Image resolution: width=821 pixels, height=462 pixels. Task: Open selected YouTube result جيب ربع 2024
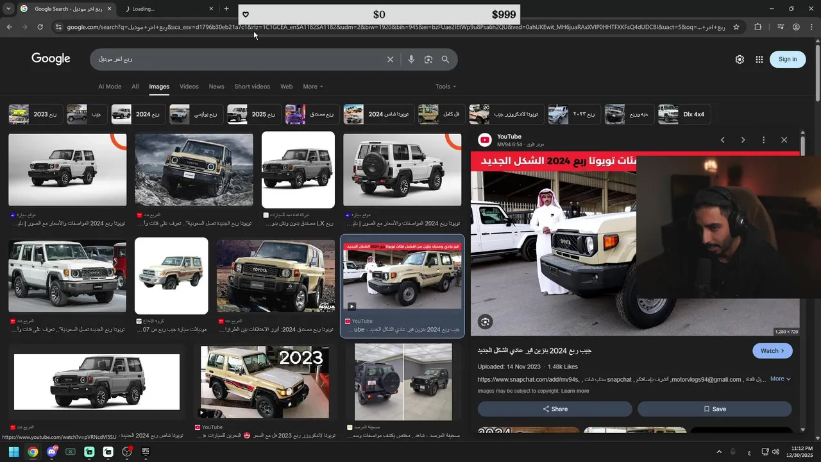(402, 286)
